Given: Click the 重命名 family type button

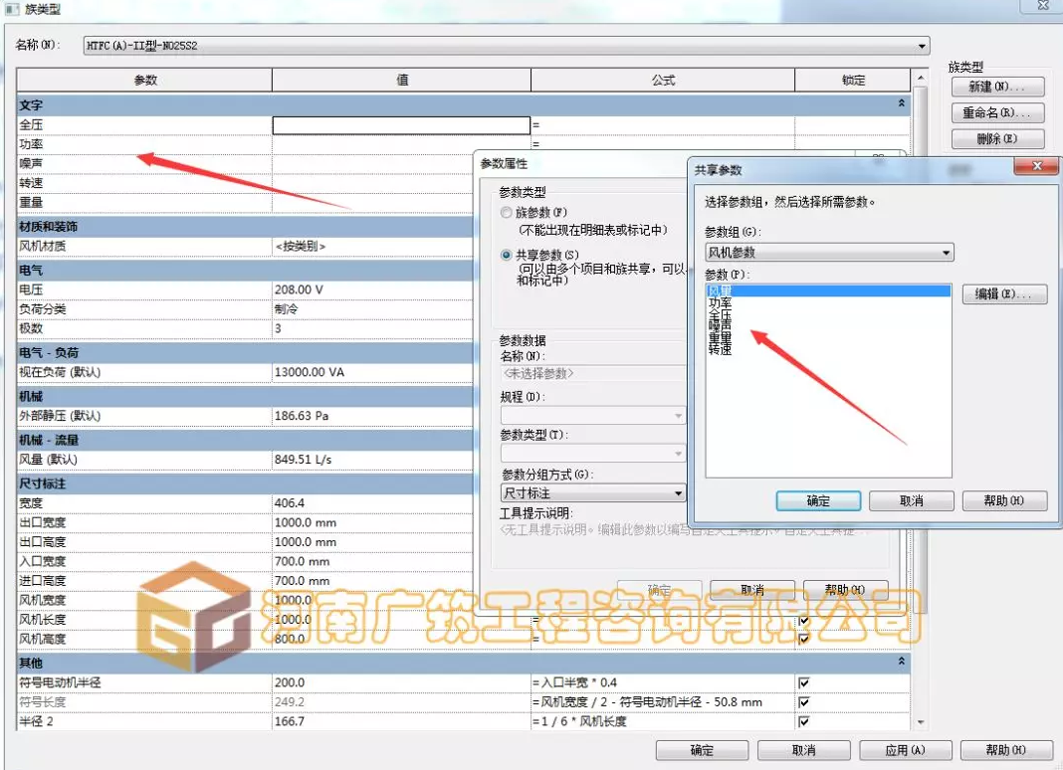Looking at the screenshot, I should click(997, 112).
